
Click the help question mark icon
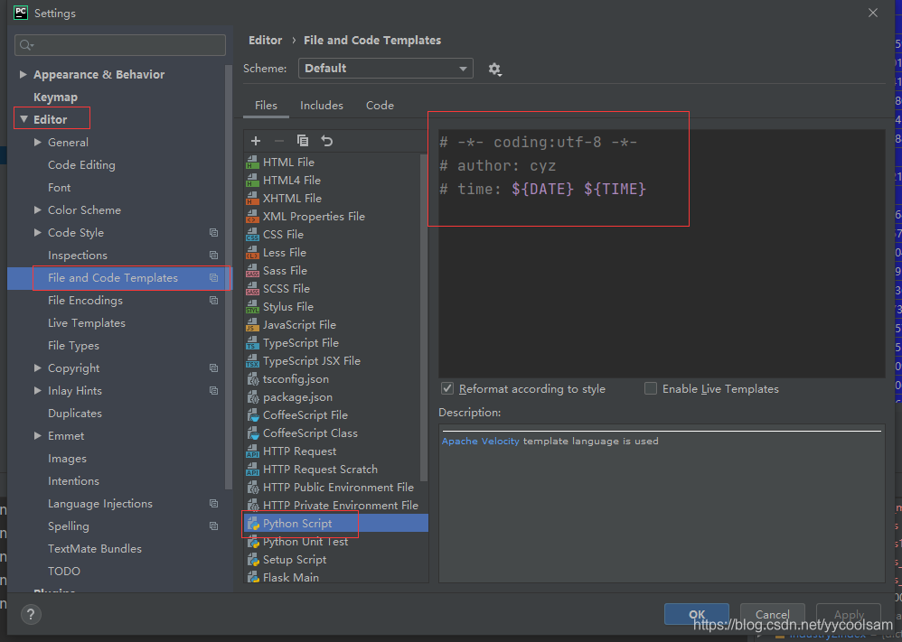[31, 614]
